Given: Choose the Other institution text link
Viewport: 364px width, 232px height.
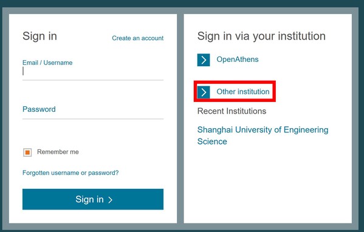Looking at the screenshot, I should coord(243,92).
